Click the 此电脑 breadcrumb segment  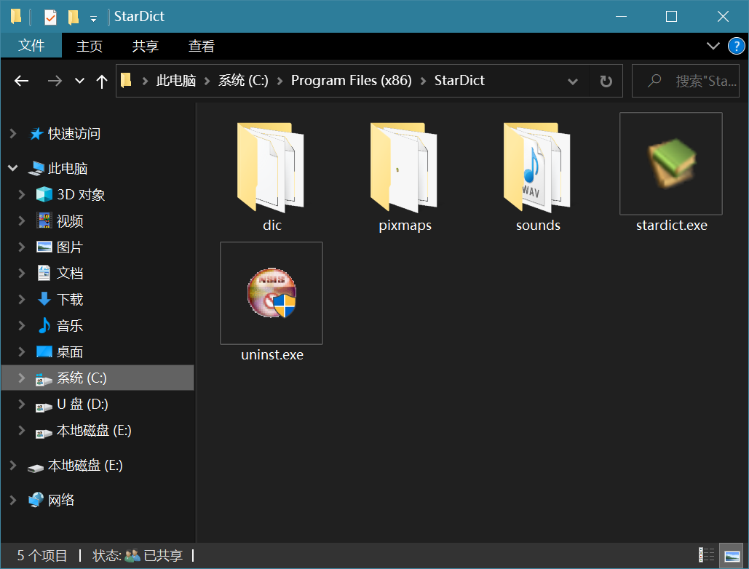tap(176, 81)
